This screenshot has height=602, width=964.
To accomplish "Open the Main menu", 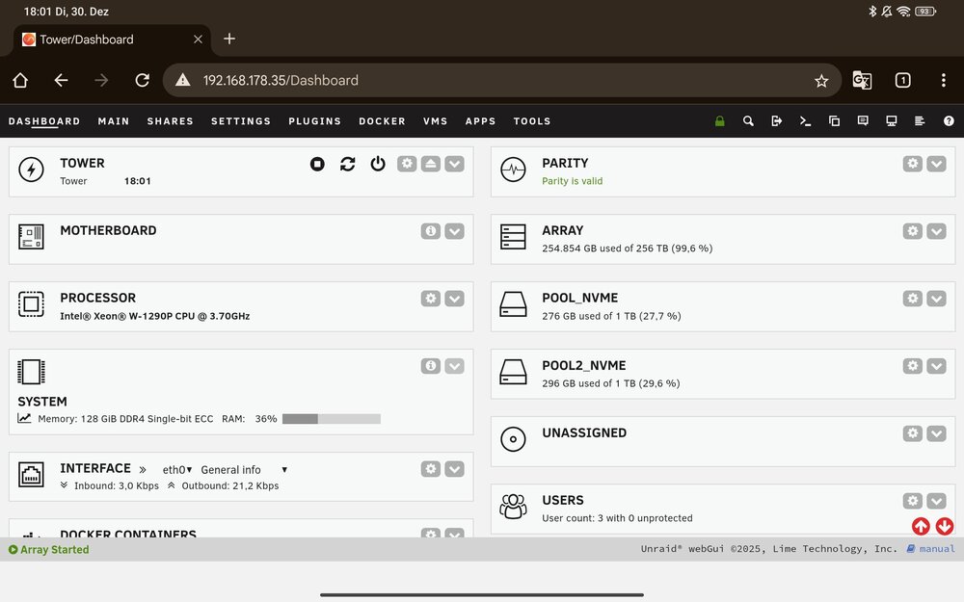I will [x=114, y=121].
